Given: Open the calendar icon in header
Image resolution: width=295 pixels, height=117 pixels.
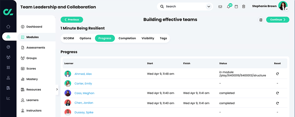Looking at the screenshot, I should click(236, 7).
